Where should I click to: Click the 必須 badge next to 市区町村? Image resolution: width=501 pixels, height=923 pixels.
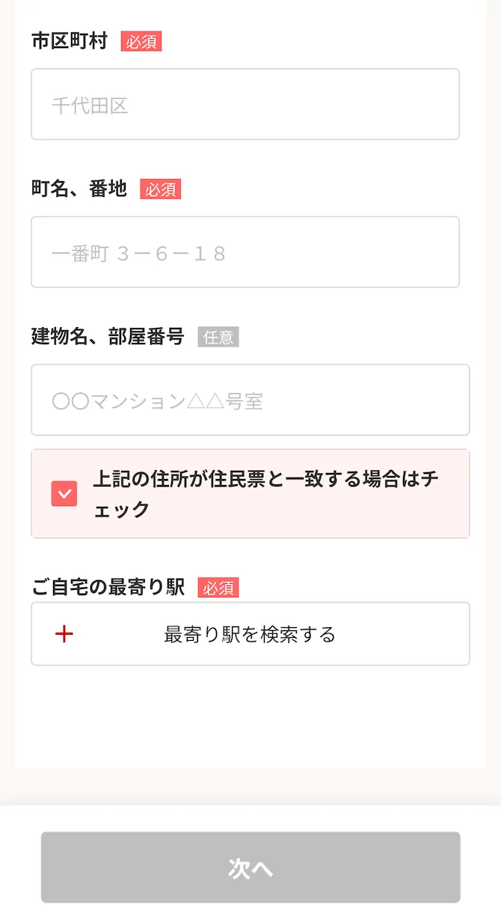pyautogui.click(x=141, y=42)
